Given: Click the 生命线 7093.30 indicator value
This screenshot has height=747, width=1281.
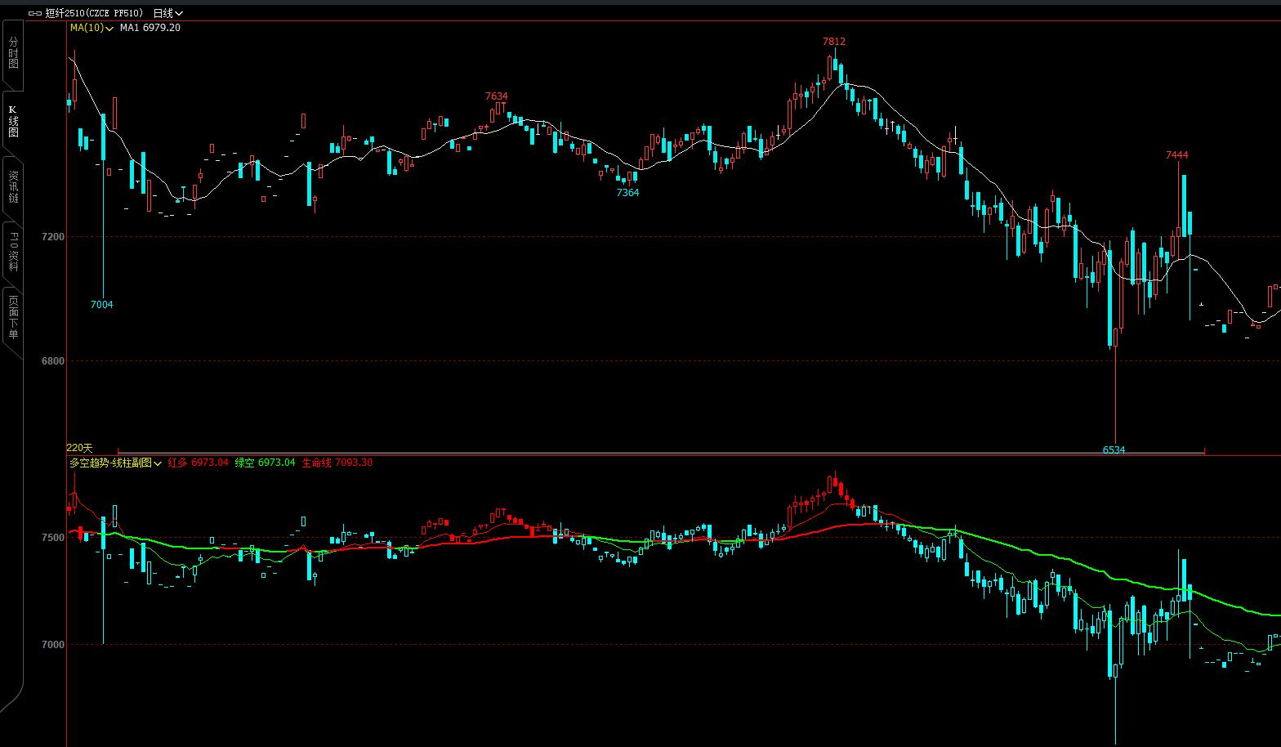Looking at the screenshot, I should coord(337,463).
